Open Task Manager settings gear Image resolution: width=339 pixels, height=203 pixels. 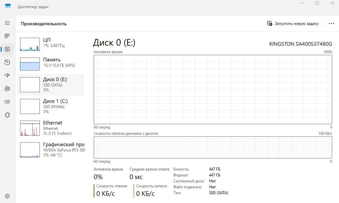(x=7, y=196)
